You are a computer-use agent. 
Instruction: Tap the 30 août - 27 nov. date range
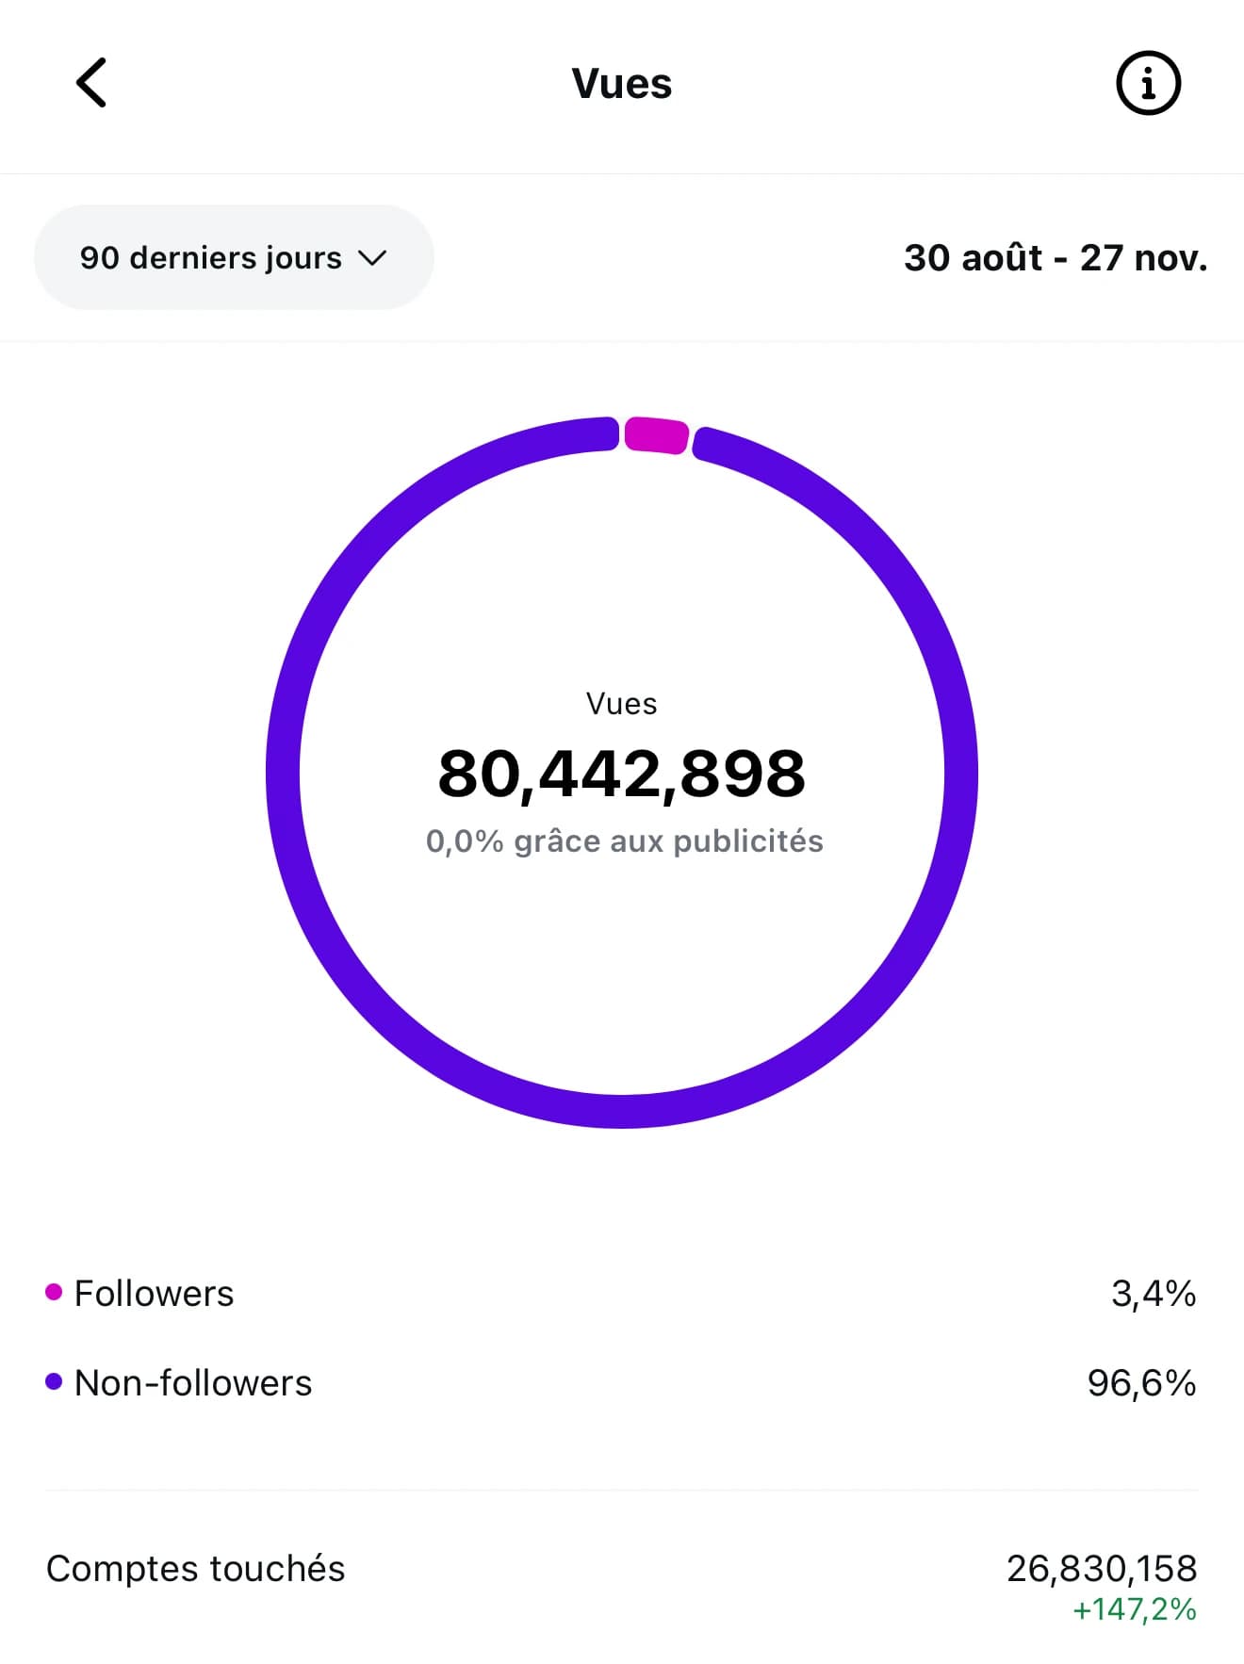[1055, 257]
